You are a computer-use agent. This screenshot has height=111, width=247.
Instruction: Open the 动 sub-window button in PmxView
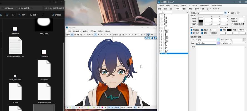click(129, 35)
